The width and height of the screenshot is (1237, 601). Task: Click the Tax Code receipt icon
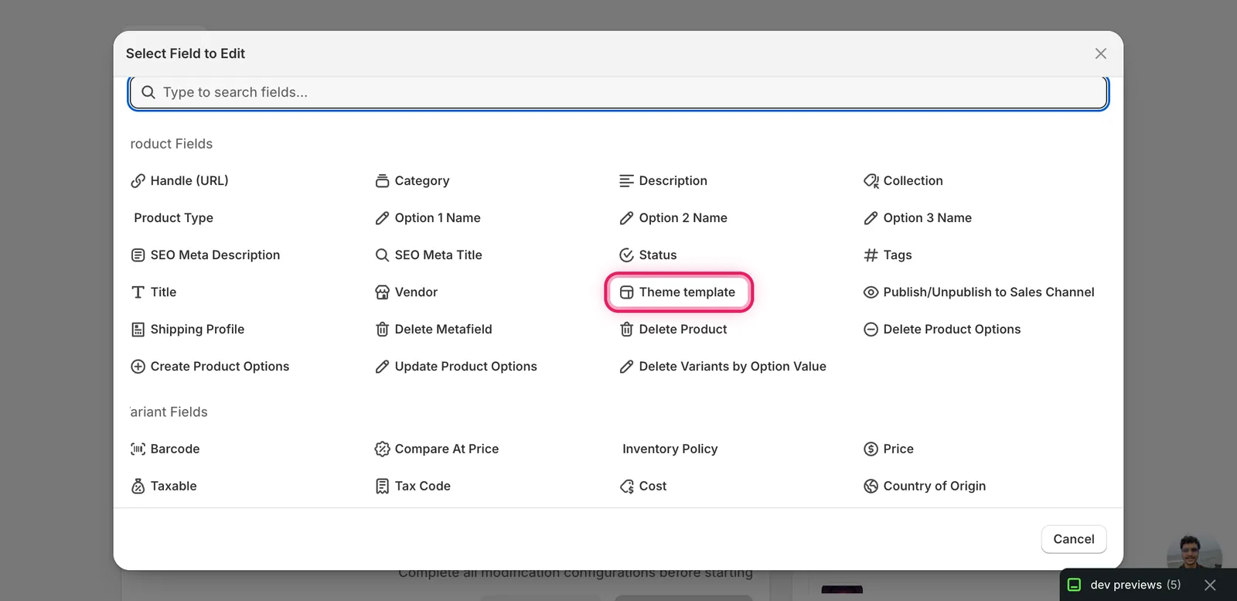coord(382,487)
